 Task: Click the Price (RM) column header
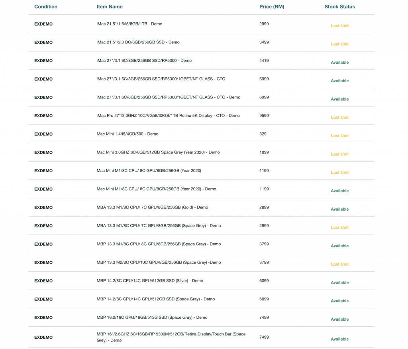tap(272, 7)
